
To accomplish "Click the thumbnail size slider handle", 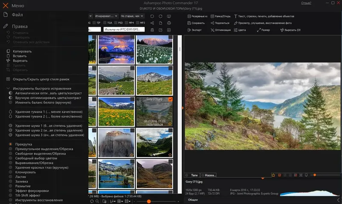I will 149,201.
